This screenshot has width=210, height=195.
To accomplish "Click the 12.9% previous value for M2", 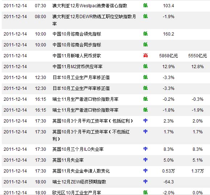I will tap(169, 67).
